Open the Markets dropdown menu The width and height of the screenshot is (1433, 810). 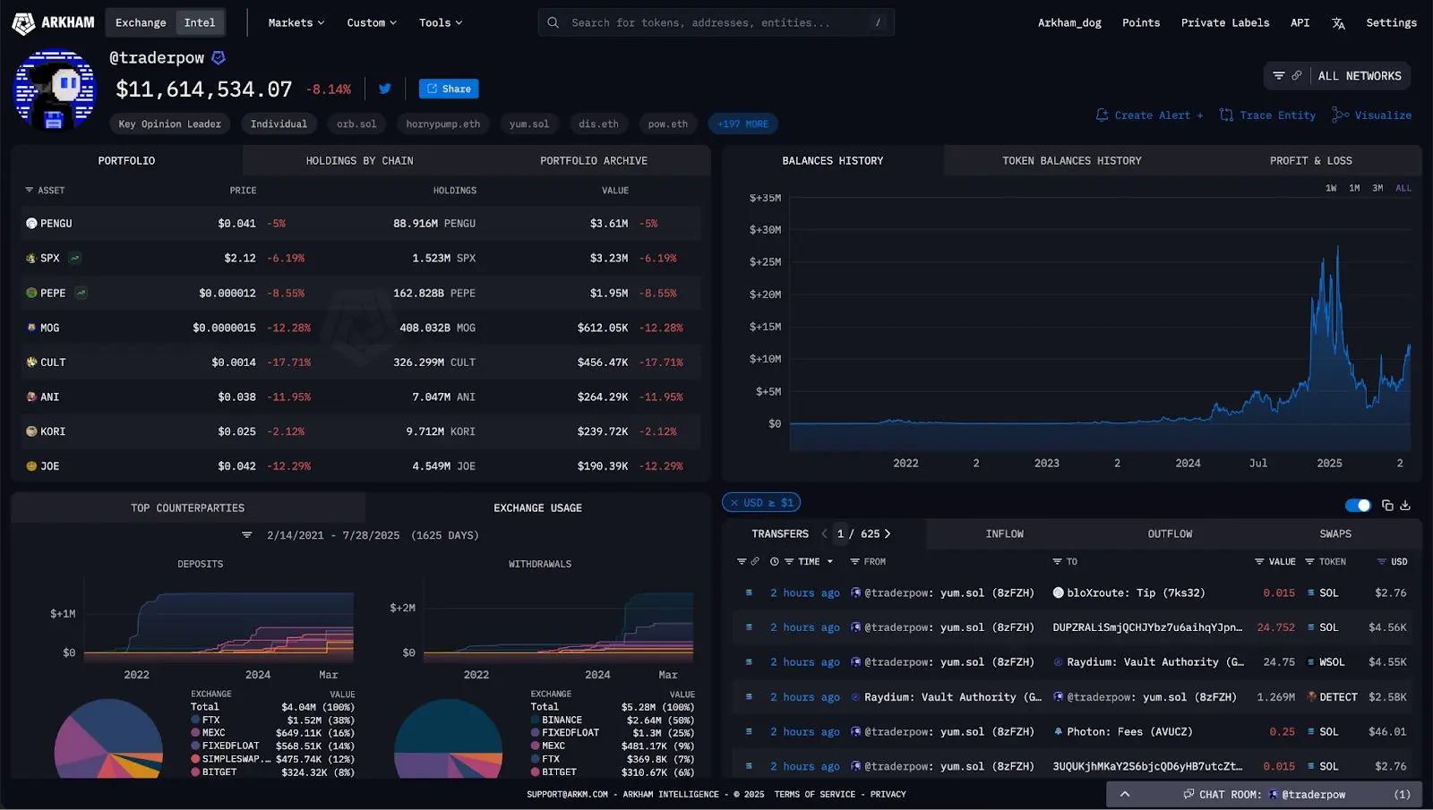pyautogui.click(x=296, y=22)
